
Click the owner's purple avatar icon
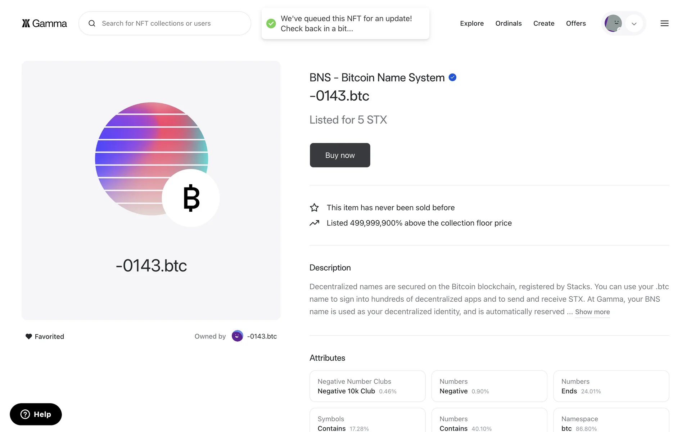[237, 336]
